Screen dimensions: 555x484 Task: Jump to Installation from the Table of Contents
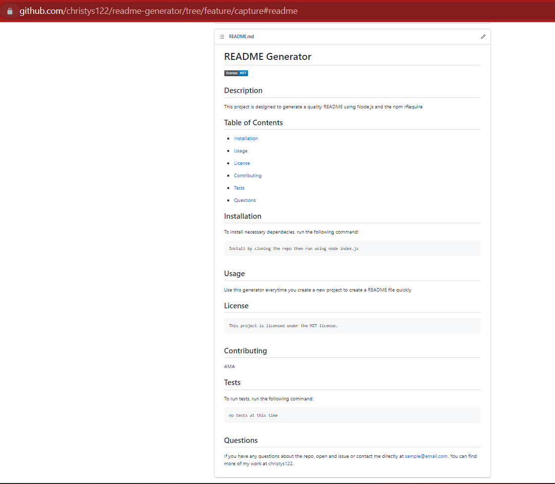(x=246, y=138)
